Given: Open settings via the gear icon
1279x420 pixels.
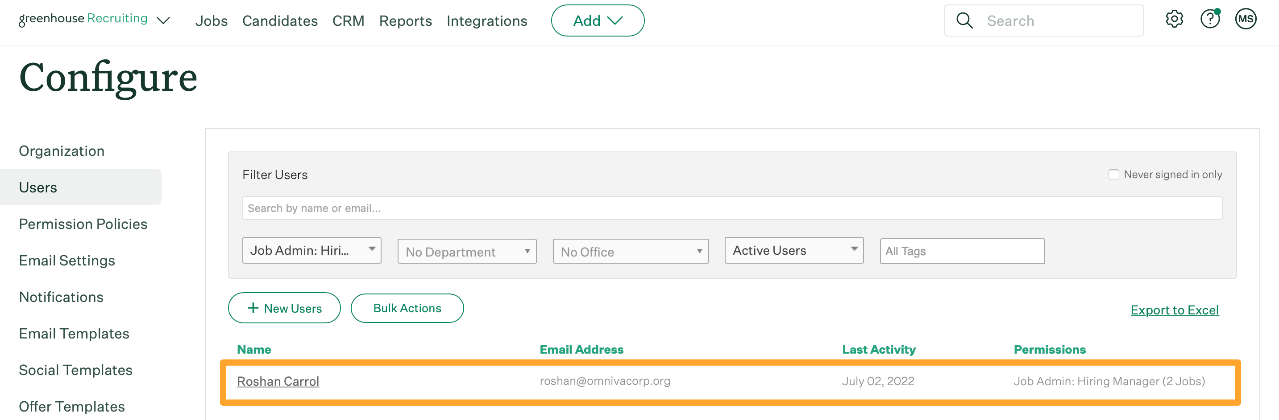Looking at the screenshot, I should pyautogui.click(x=1174, y=19).
